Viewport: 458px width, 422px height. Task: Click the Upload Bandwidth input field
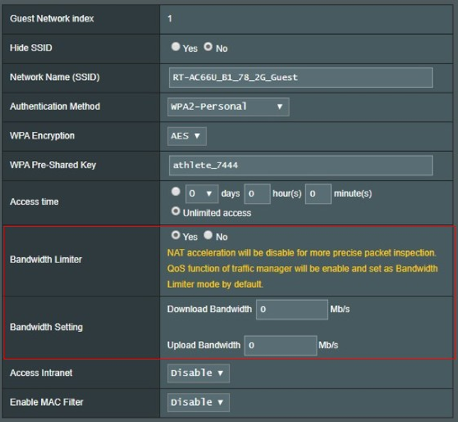pyautogui.click(x=280, y=345)
